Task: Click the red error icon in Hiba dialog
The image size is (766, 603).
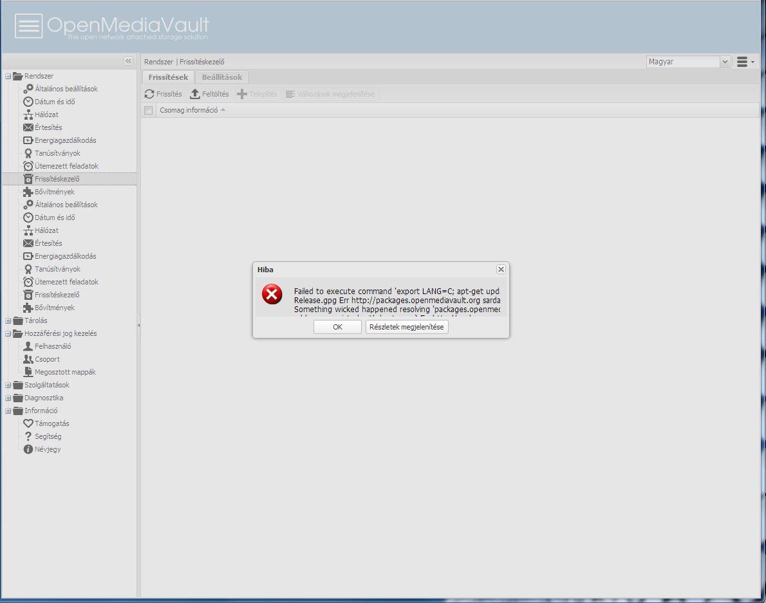Action: pyautogui.click(x=272, y=294)
